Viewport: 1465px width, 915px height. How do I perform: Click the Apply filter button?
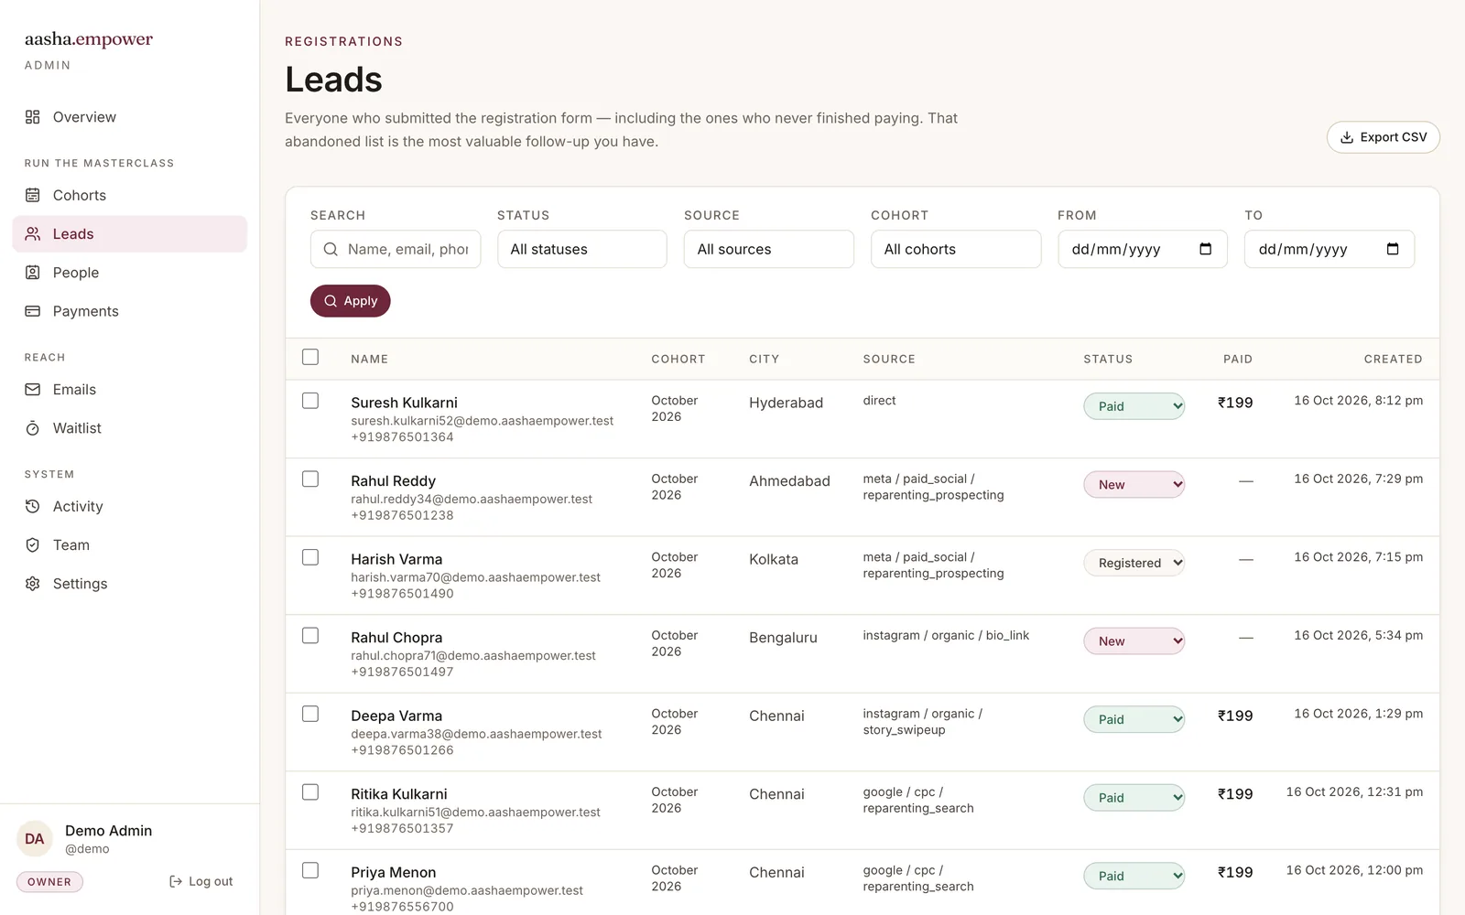tap(350, 301)
